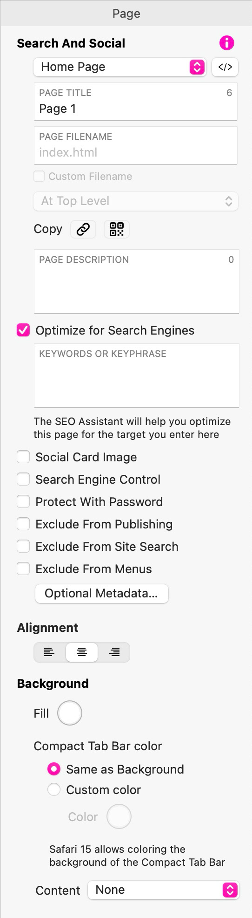The height and width of the screenshot is (918, 252).
Task: Check Exclude From Menus
Action: pyautogui.click(x=23, y=569)
